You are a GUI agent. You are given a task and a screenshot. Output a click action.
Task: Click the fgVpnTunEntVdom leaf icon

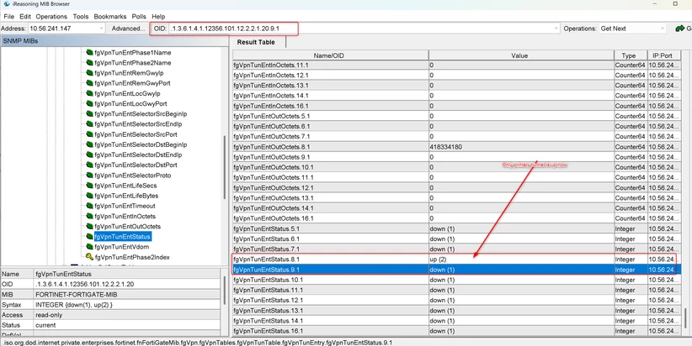click(x=89, y=247)
